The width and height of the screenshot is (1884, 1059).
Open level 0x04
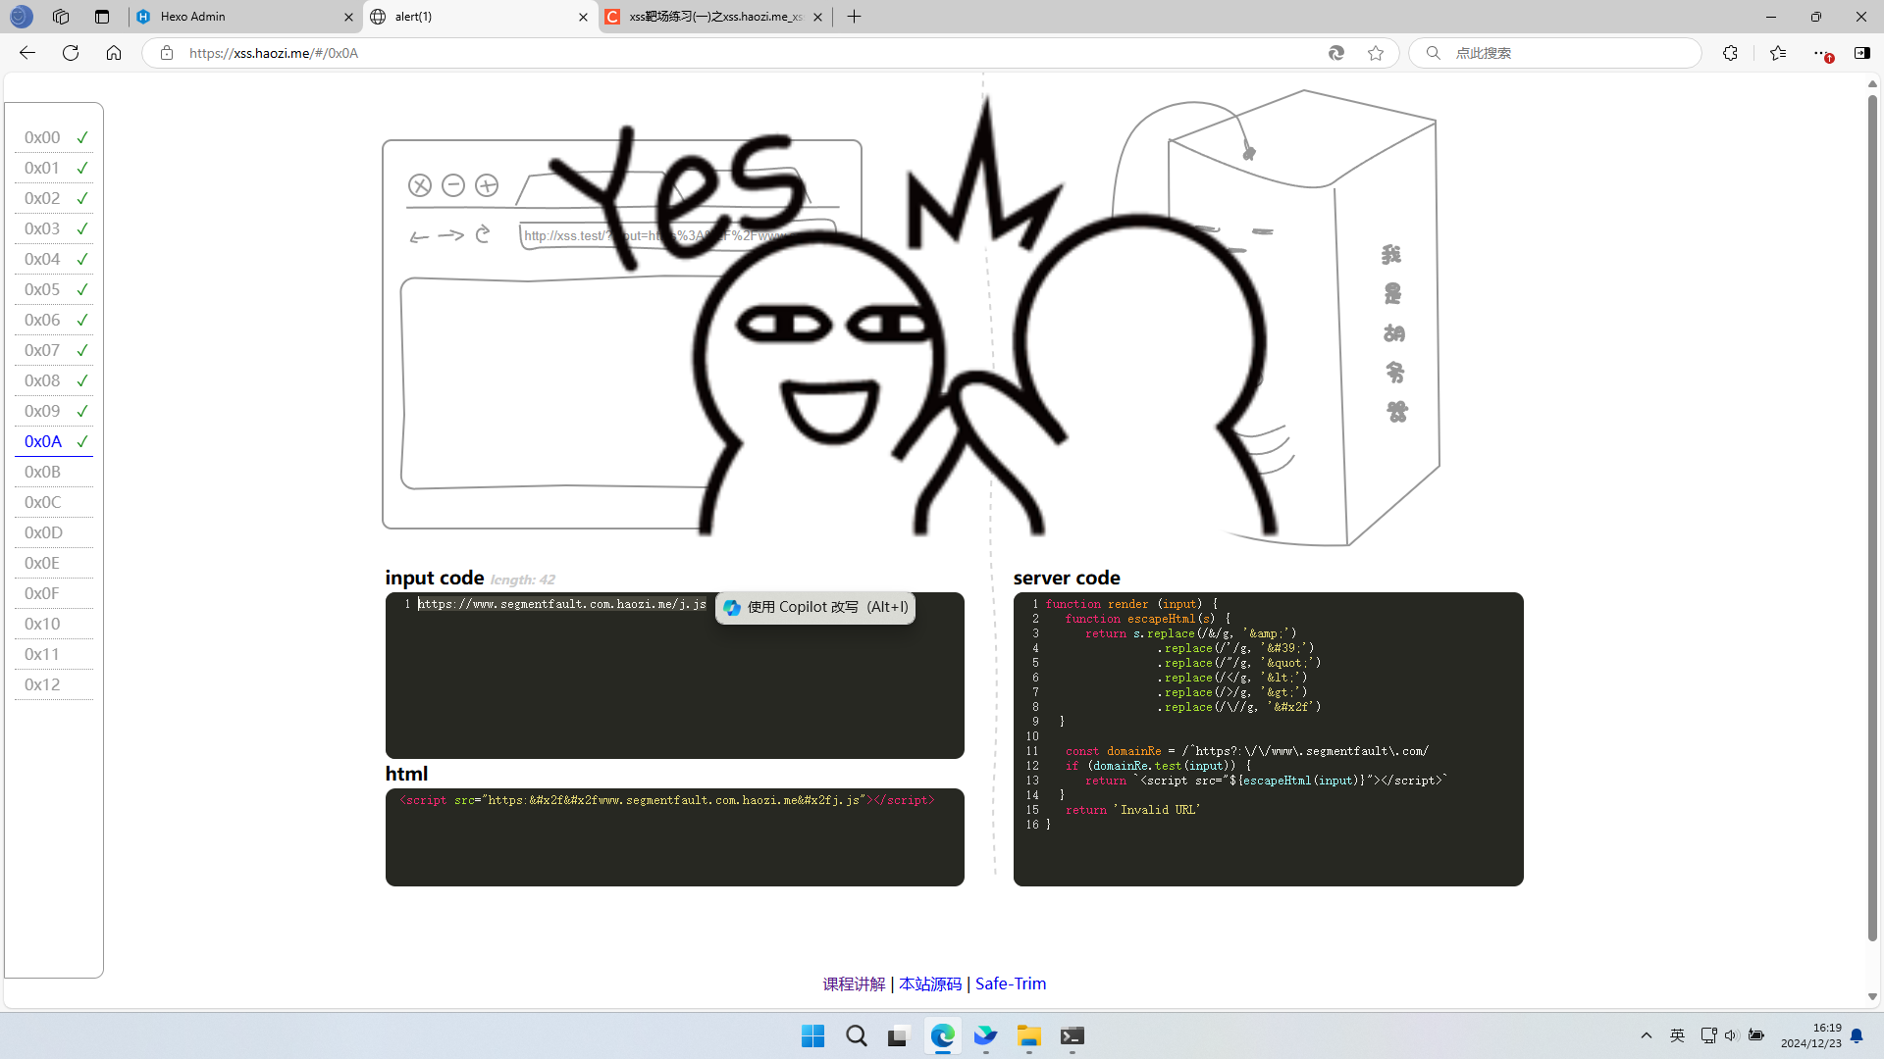54,259
